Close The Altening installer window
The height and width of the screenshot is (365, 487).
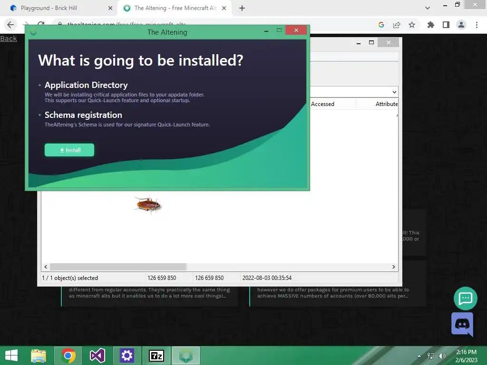(296, 30)
